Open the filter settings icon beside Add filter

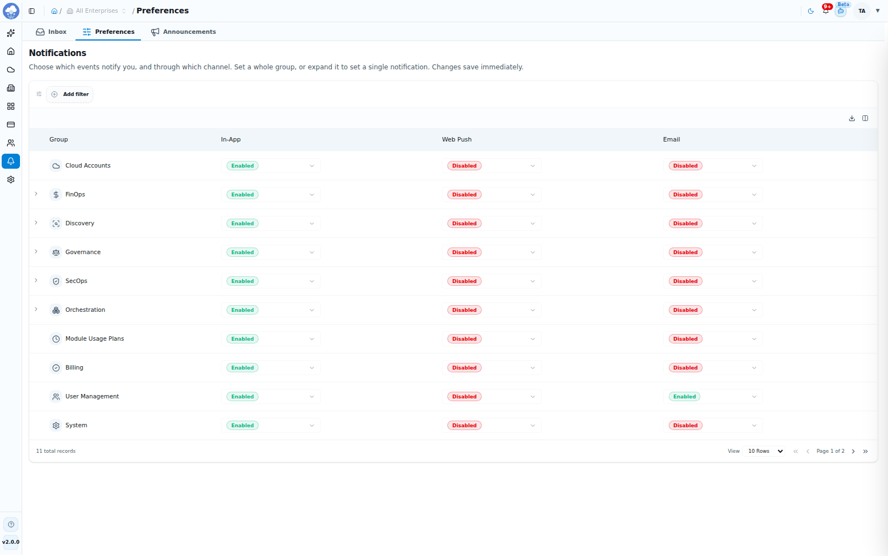[39, 94]
